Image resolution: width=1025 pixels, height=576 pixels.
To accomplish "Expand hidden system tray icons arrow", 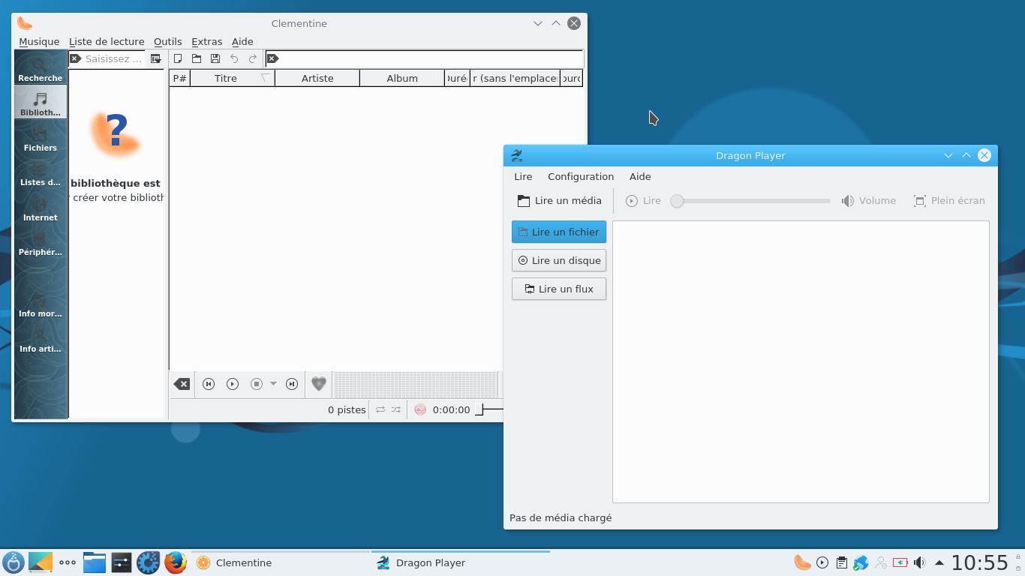I will pos(939,562).
